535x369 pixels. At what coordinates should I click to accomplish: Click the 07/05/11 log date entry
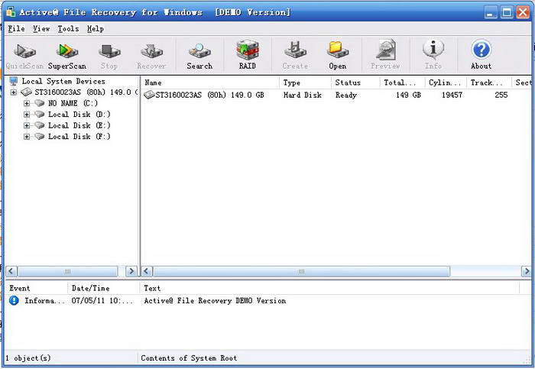click(102, 300)
